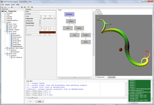
Task: Click the MeshSphere producer icon
Action: [x=11, y=35]
